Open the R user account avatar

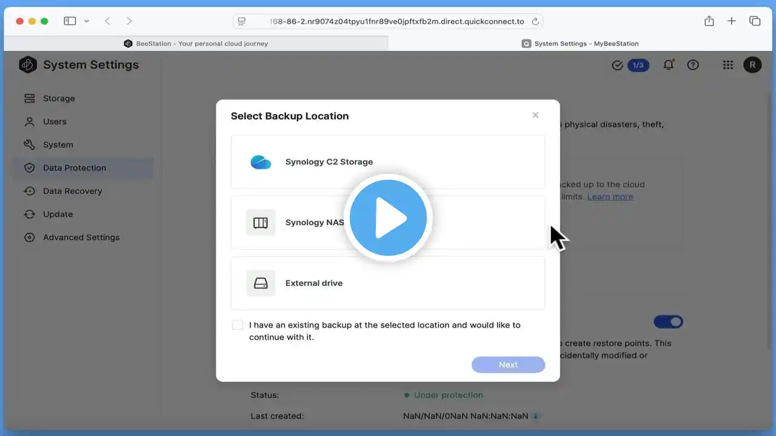coord(752,65)
